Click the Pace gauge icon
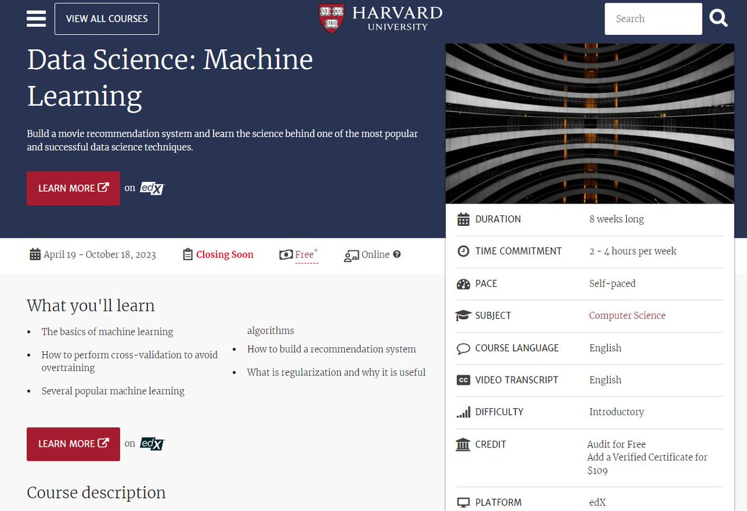The height and width of the screenshot is (511, 747). pos(463,284)
